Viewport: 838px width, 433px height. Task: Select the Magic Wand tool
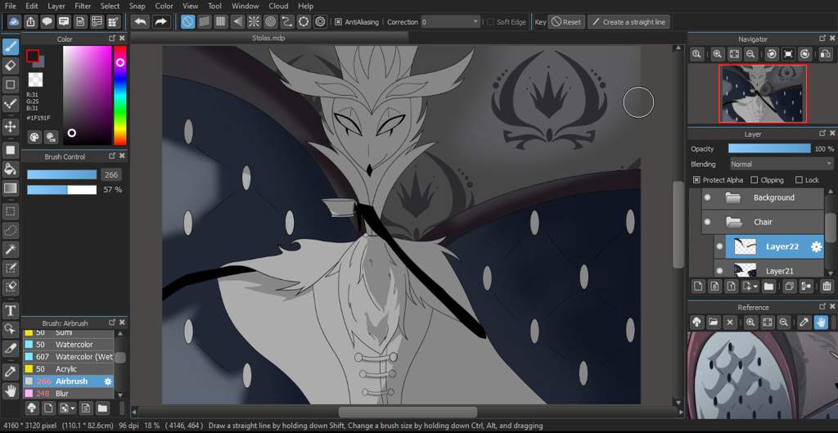pyautogui.click(x=11, y=249)
